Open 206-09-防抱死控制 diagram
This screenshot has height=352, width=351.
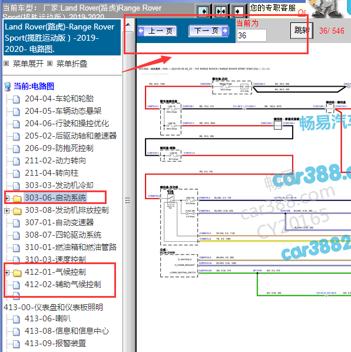point(59,148)
